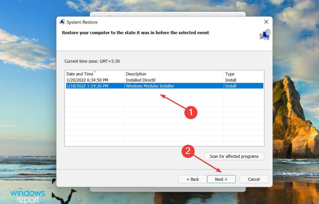The height and width of the screenshot is (204, 319).
Task: Click the Description column header
Action: click(136, 74)
